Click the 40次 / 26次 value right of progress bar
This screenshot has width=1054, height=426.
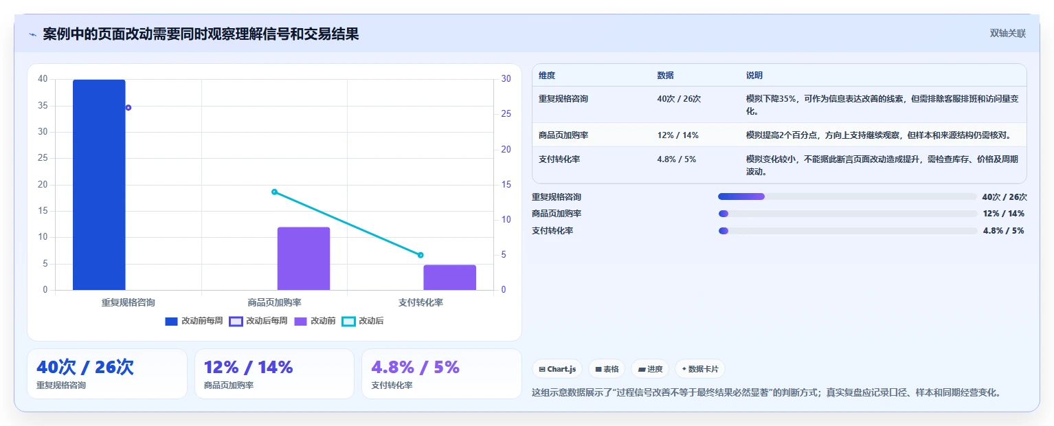[x=1005, y=197]
